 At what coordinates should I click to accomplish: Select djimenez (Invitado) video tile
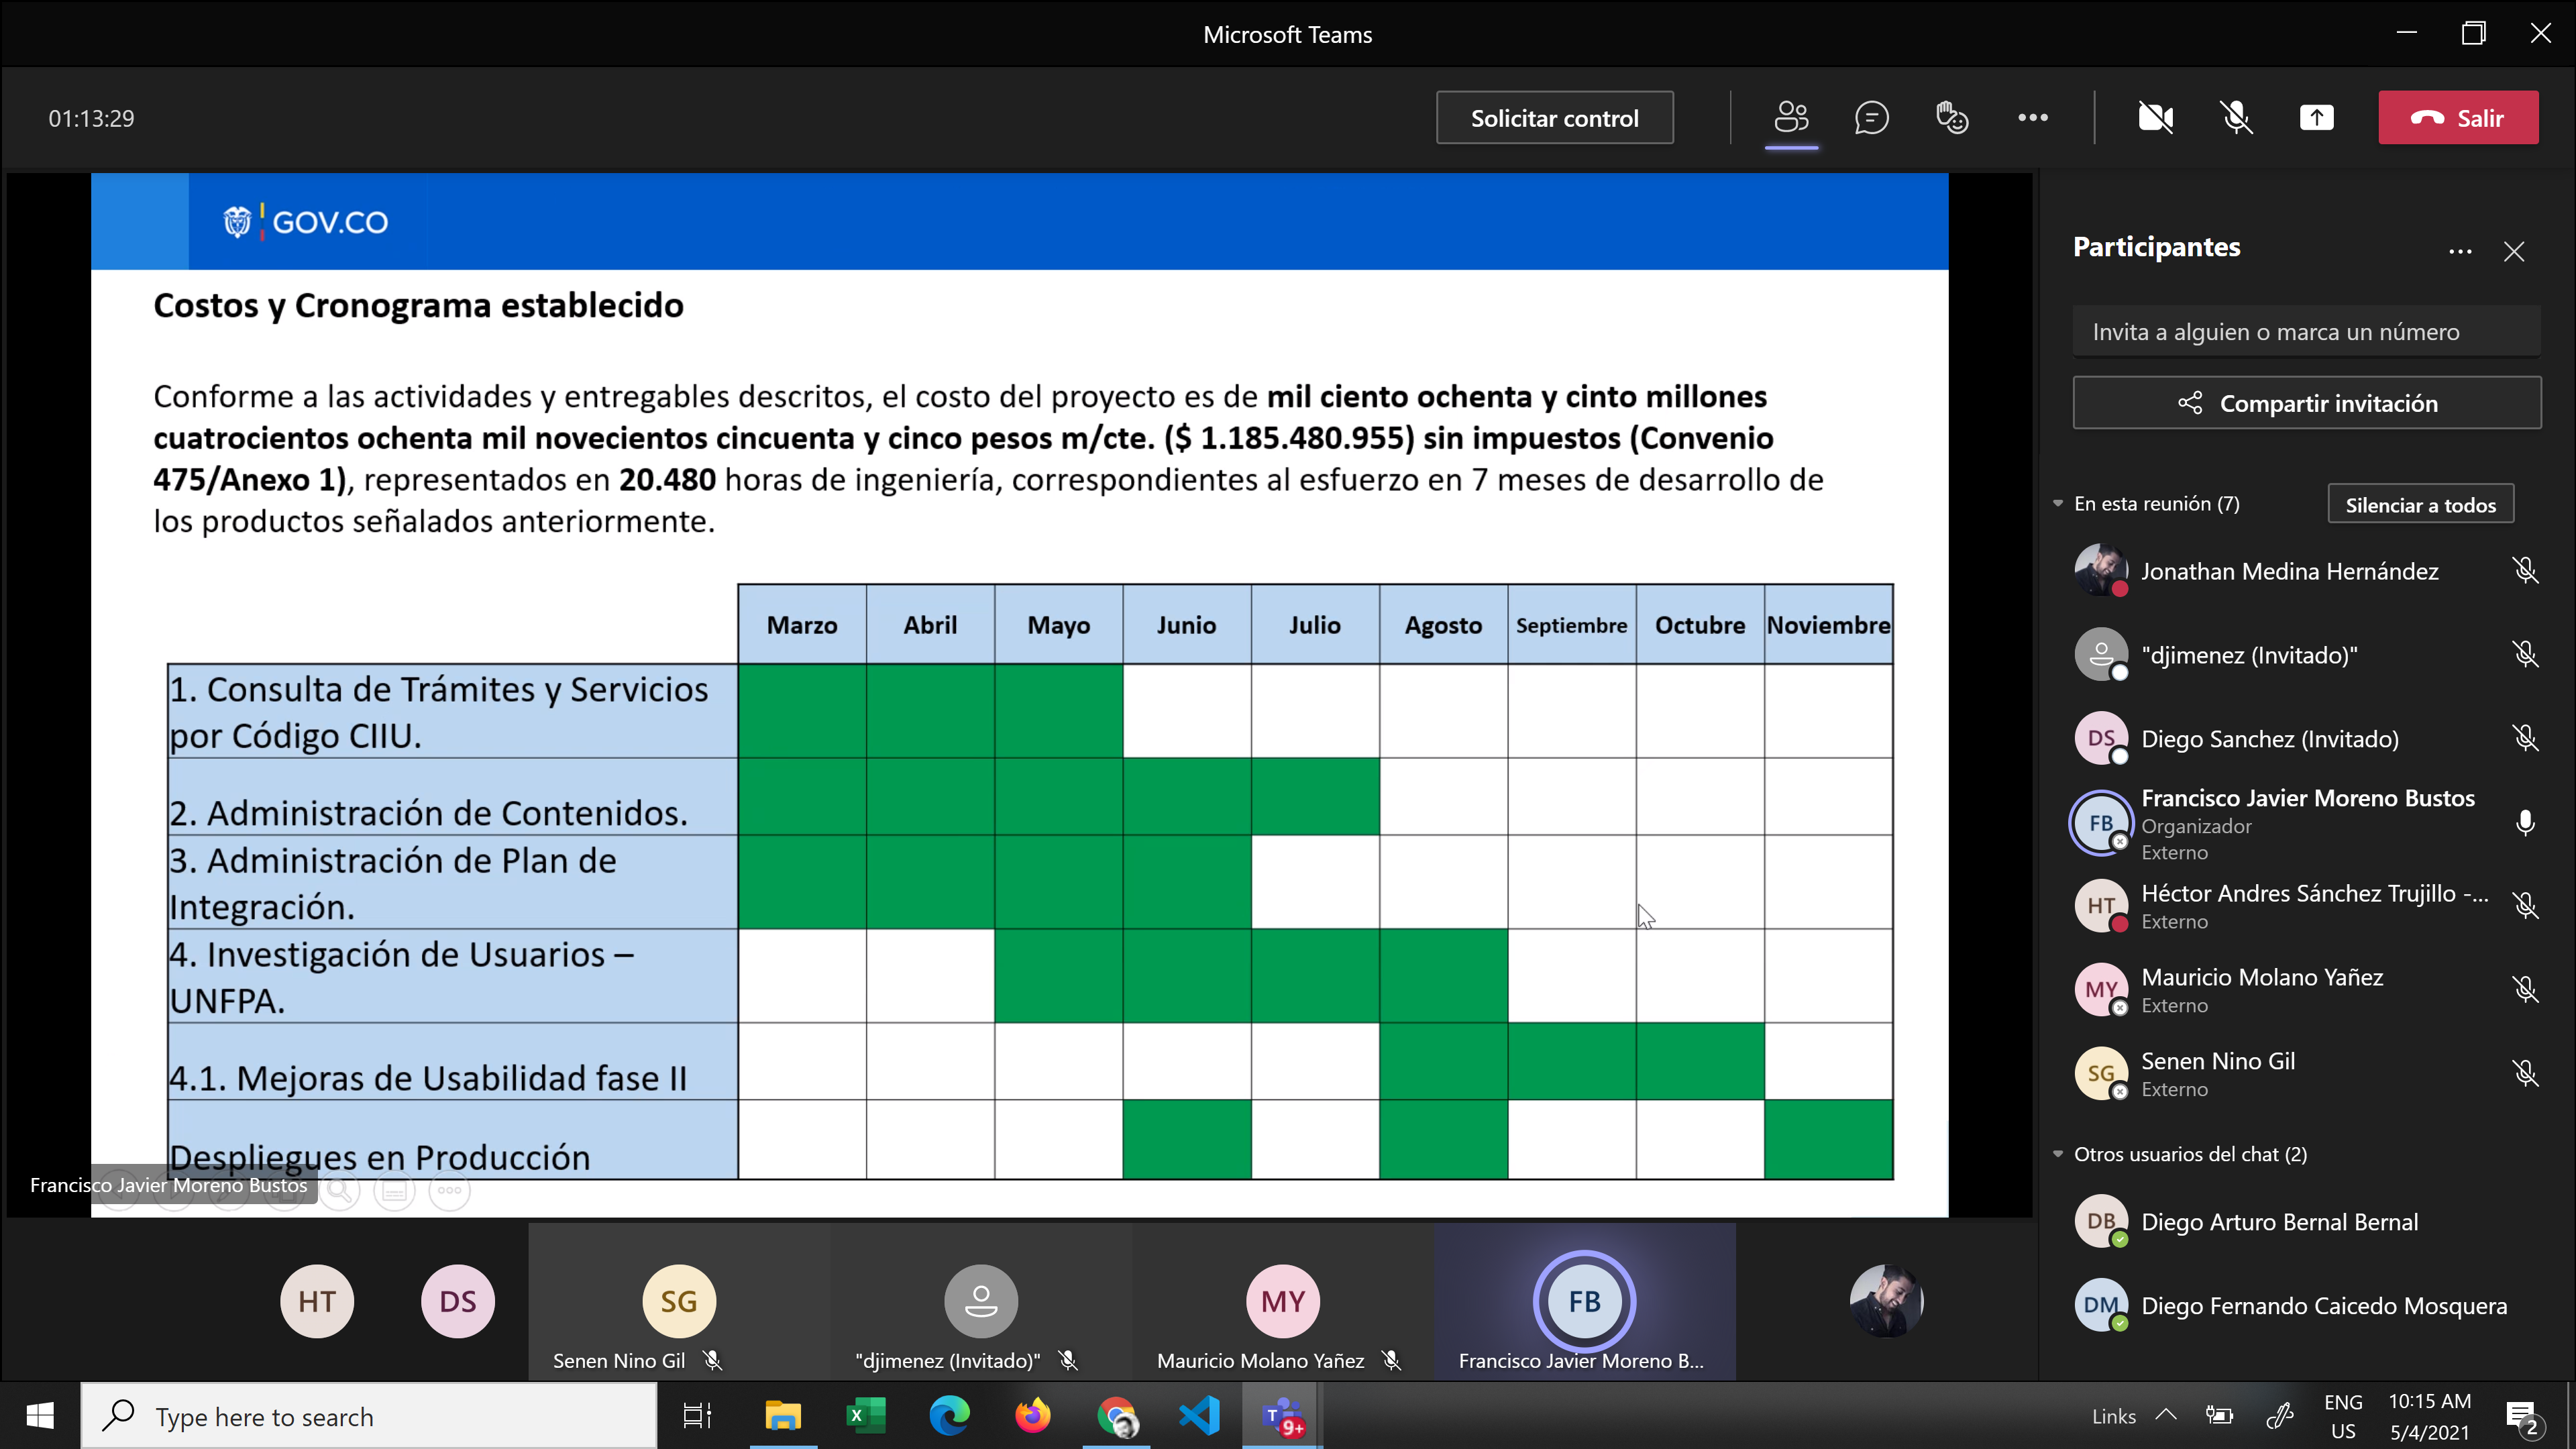(981, 1302)
